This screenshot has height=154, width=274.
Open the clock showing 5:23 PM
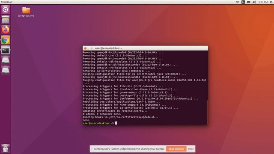(x=263, y=2)
